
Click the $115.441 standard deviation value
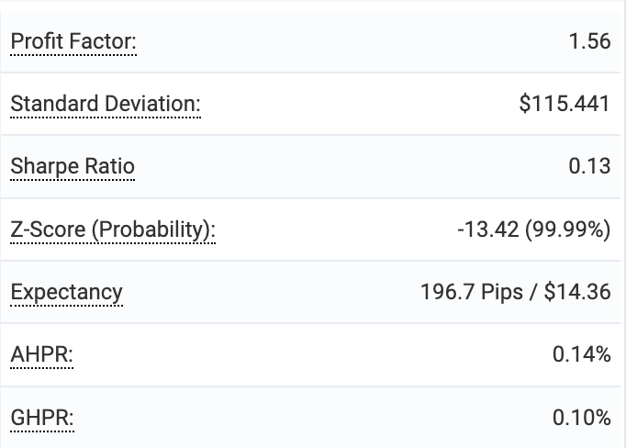[x=565, y=104]
